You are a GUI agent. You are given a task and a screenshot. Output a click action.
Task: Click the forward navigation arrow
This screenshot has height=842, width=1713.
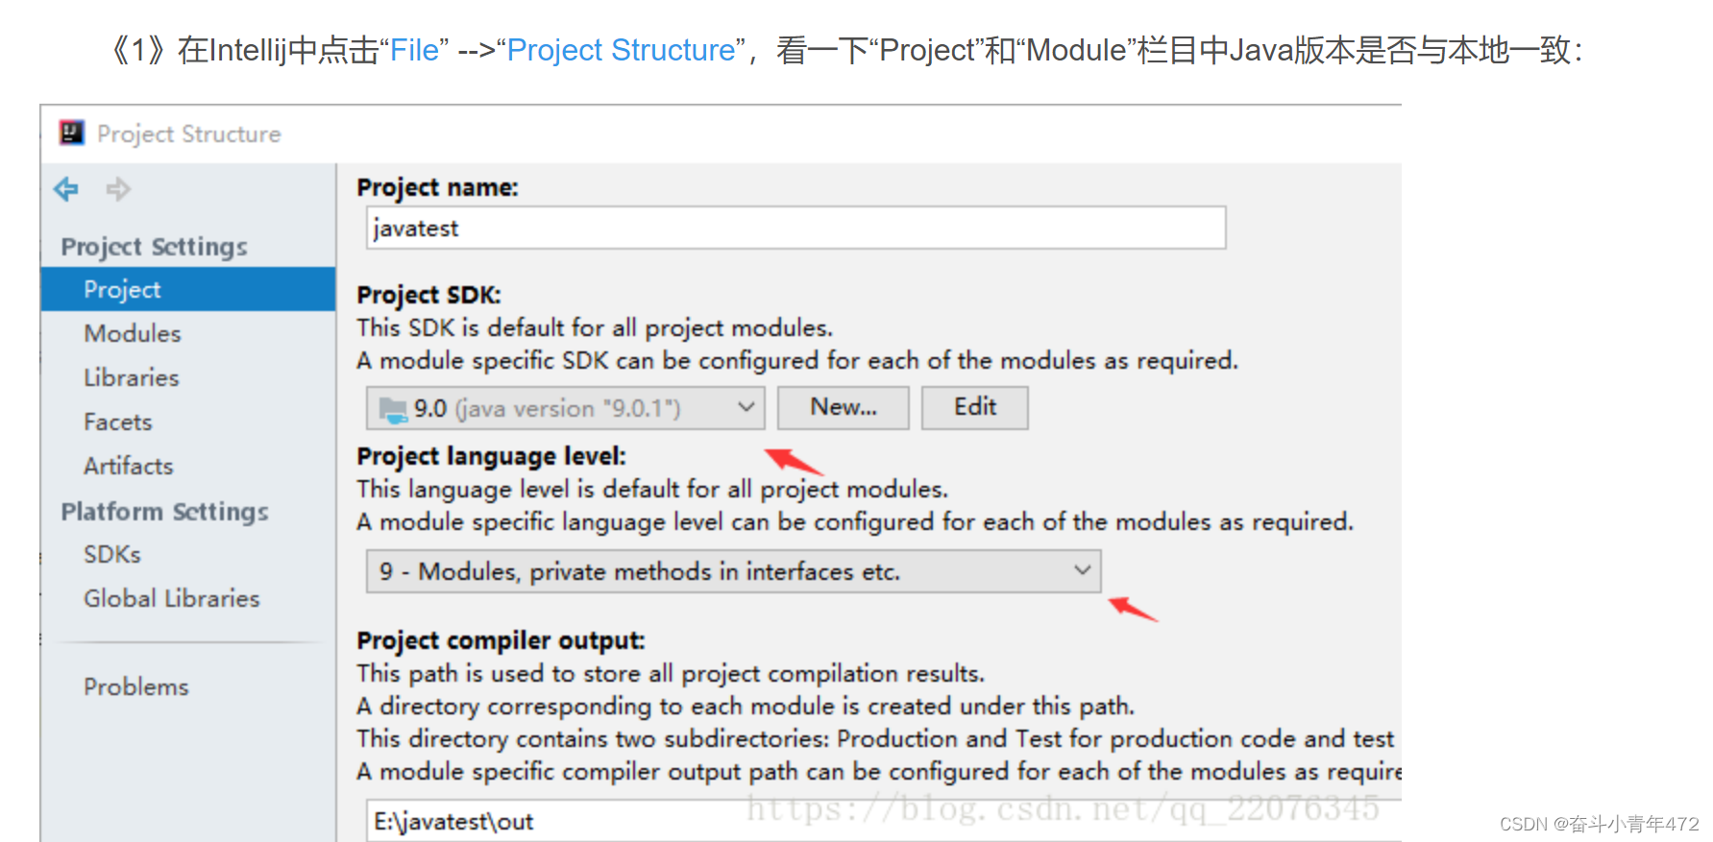(x=118, y=189)
